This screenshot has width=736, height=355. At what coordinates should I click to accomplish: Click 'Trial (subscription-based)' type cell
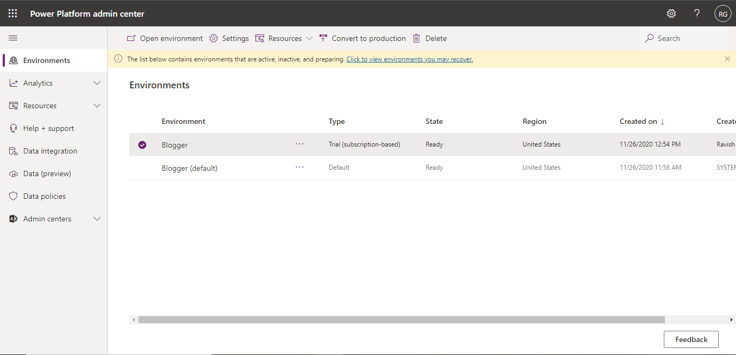364,144
